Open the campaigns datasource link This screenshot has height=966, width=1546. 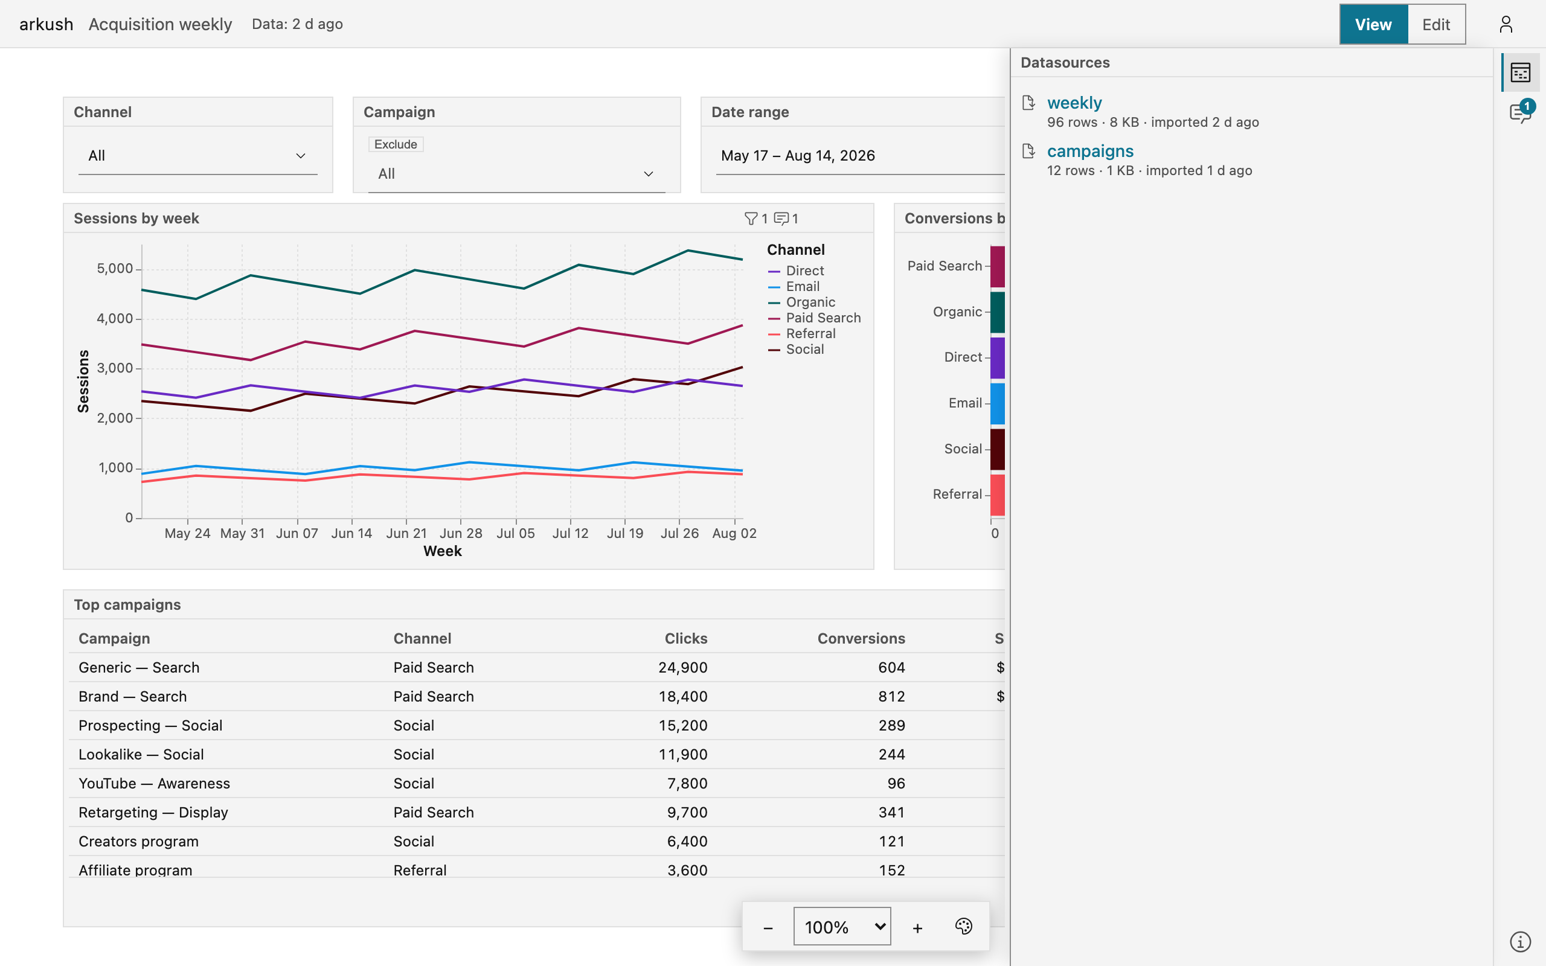pos(1090,152)
